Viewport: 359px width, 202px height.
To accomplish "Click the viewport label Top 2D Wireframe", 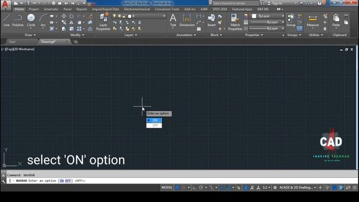I will tap(18, 49).
